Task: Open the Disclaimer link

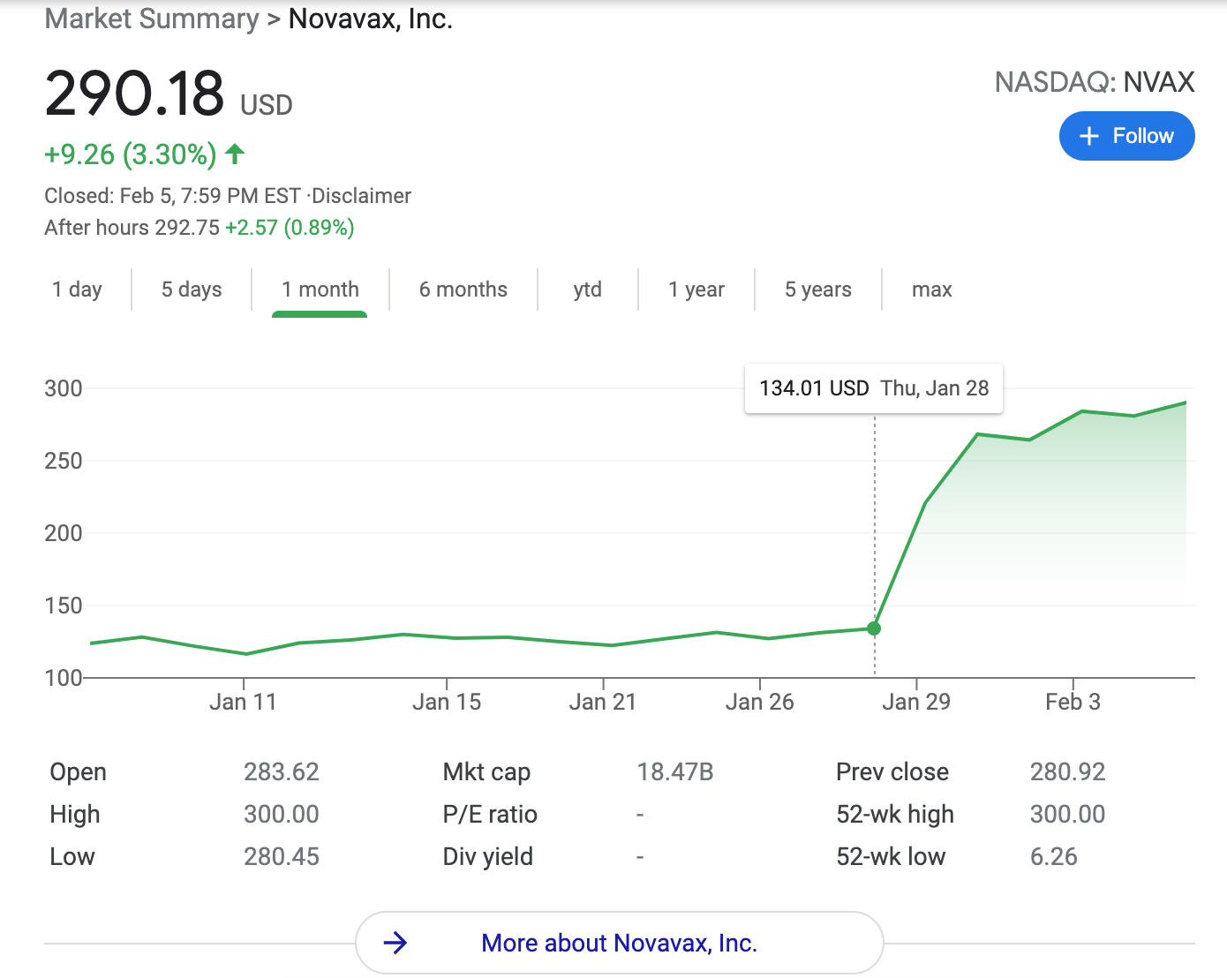Action: click(x=362, y=196)
